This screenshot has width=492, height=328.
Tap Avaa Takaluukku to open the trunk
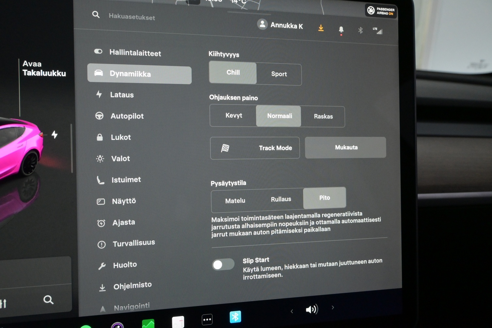click(x=44, y=69)
